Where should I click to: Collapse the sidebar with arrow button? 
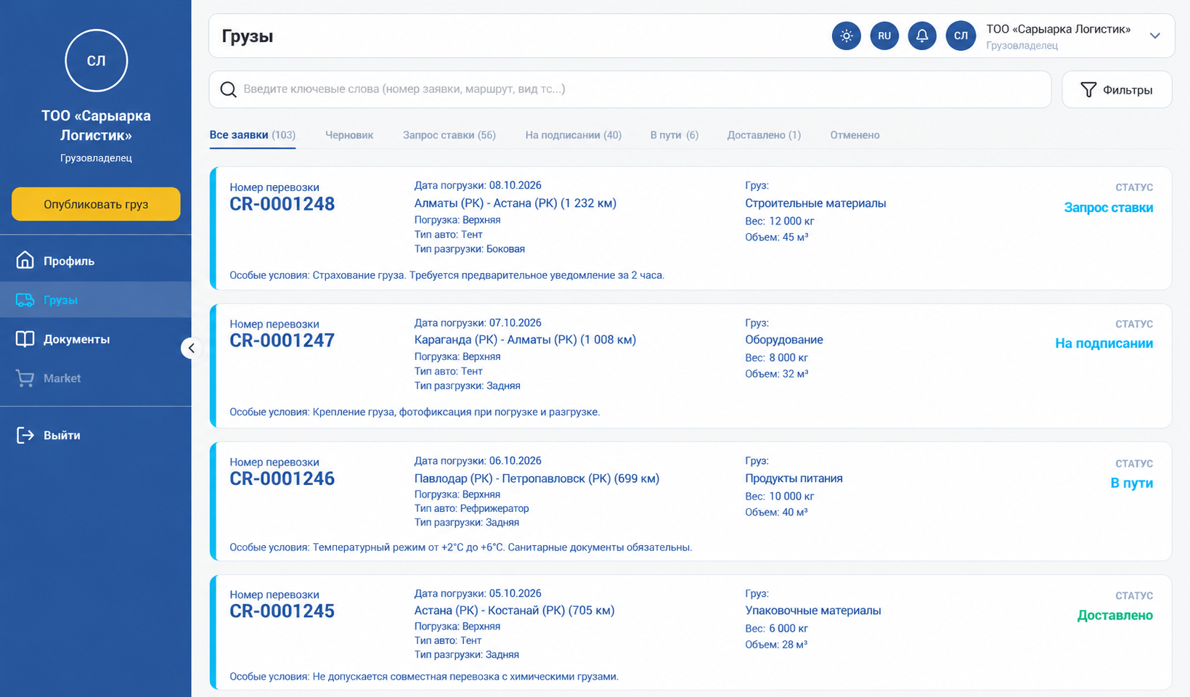pyautogui.click(x=191, y=348)
